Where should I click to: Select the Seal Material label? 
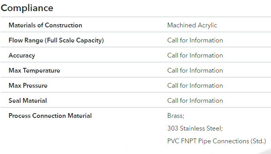point(28,100)
